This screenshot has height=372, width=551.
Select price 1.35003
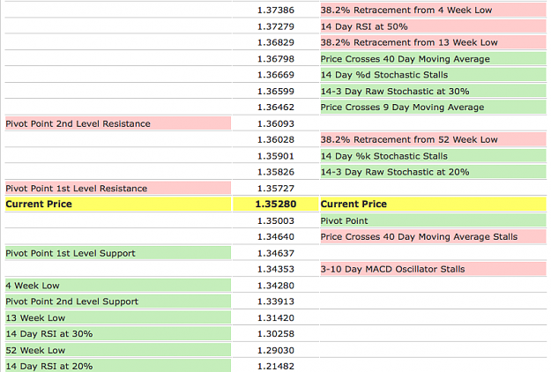coord(275,221)
